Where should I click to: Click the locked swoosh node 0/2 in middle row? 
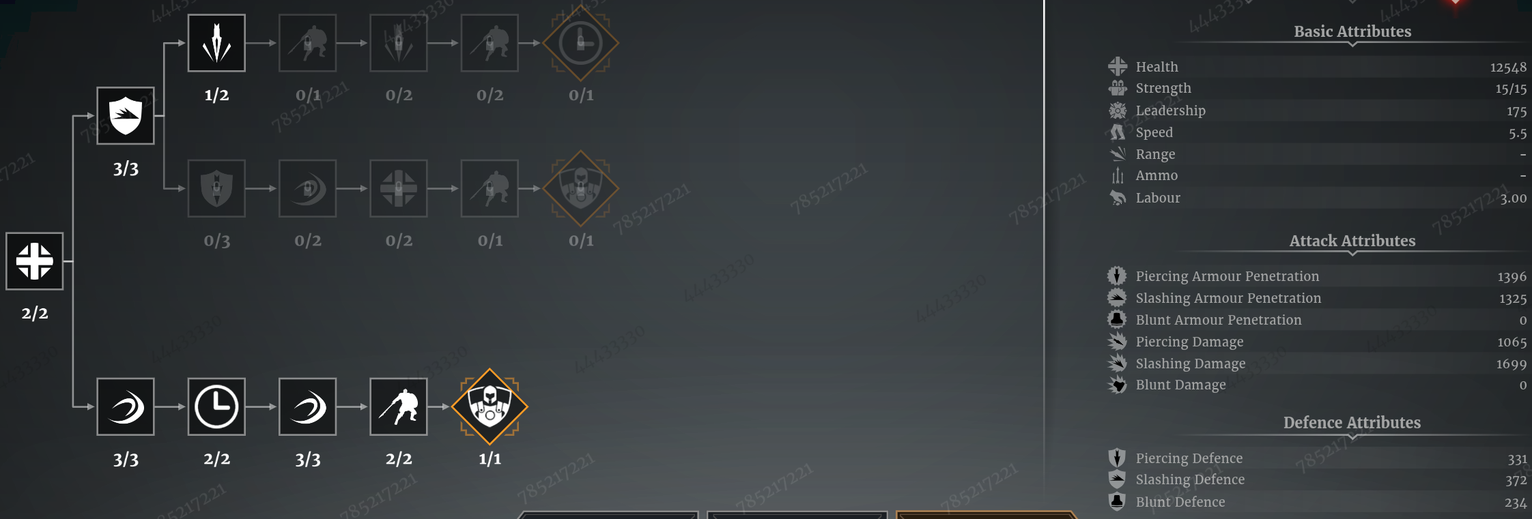coord(307,188)
